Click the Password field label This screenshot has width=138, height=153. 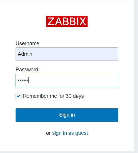click(27, 70)
